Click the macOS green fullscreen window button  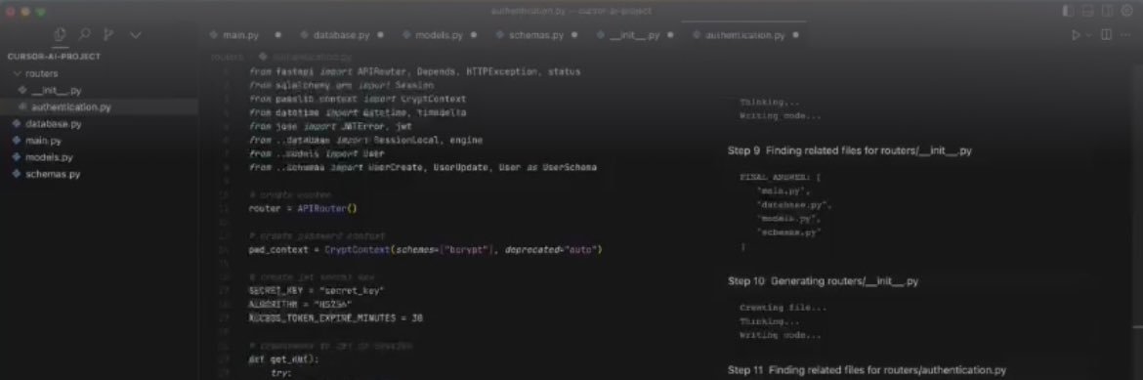click(40, 12)
